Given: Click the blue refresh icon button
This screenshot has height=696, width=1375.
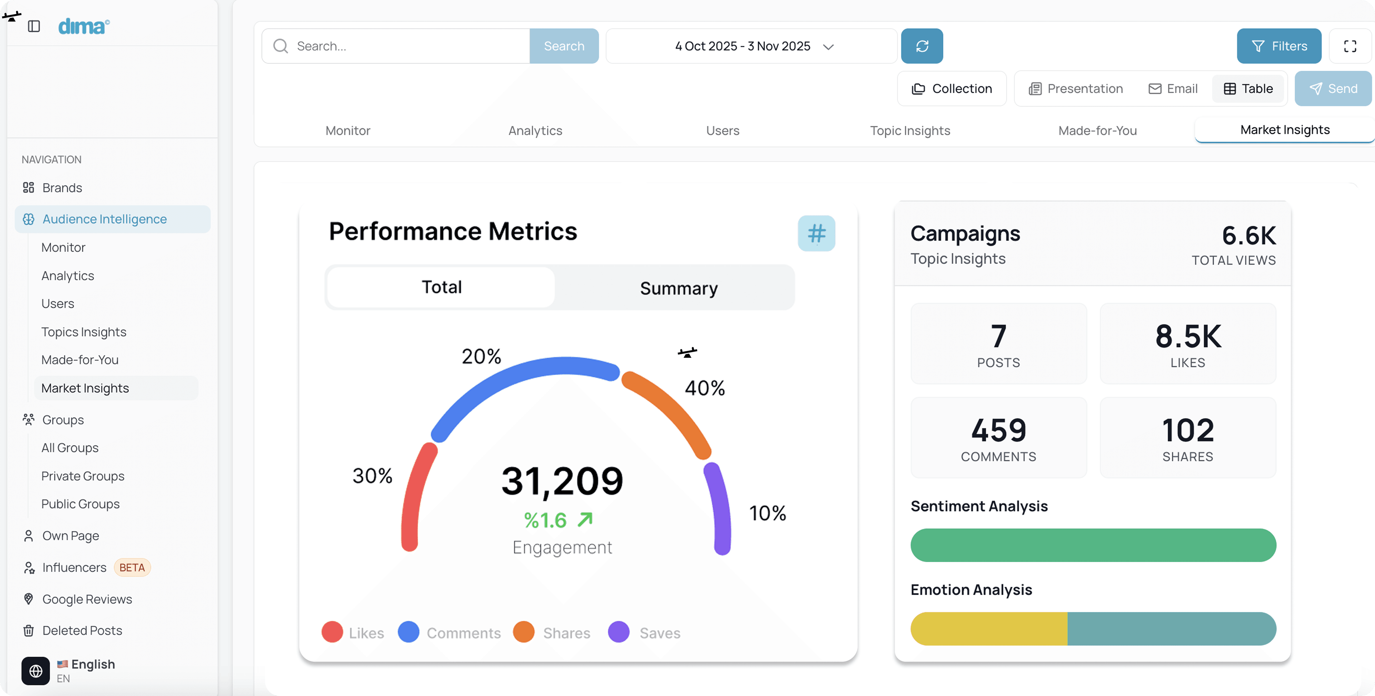Looking at the screenshot, I should (922, 46).
